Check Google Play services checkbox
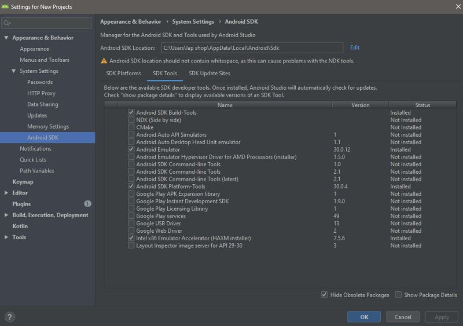This screenshot has height=326, width=463. tap(131, 216)
